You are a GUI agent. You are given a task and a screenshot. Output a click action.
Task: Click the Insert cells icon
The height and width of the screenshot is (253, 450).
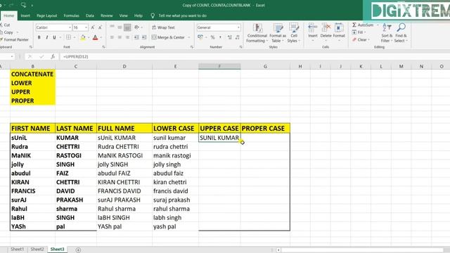312,28
